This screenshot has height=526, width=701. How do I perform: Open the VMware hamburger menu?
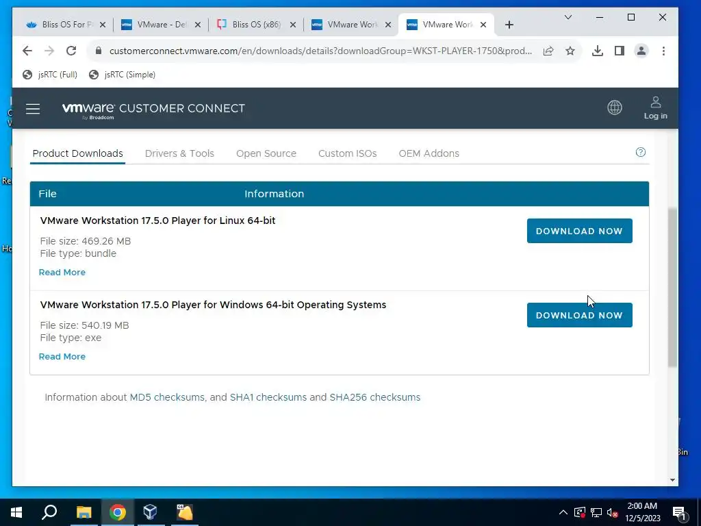tap(33, 109)
